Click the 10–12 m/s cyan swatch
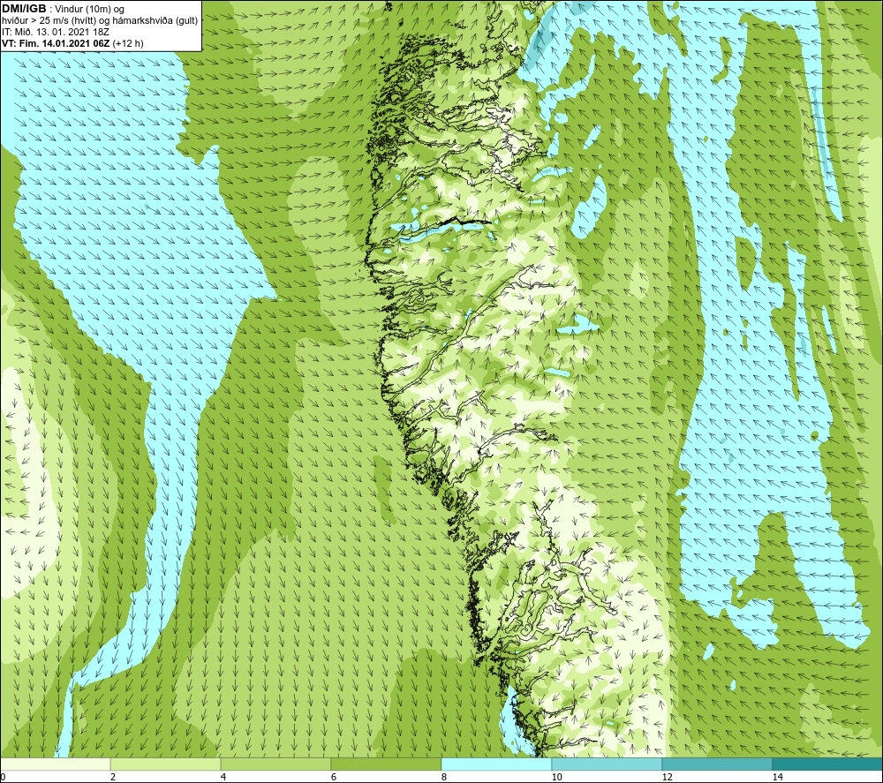This screenshot has width=883, height=783. tap(608, 764)
